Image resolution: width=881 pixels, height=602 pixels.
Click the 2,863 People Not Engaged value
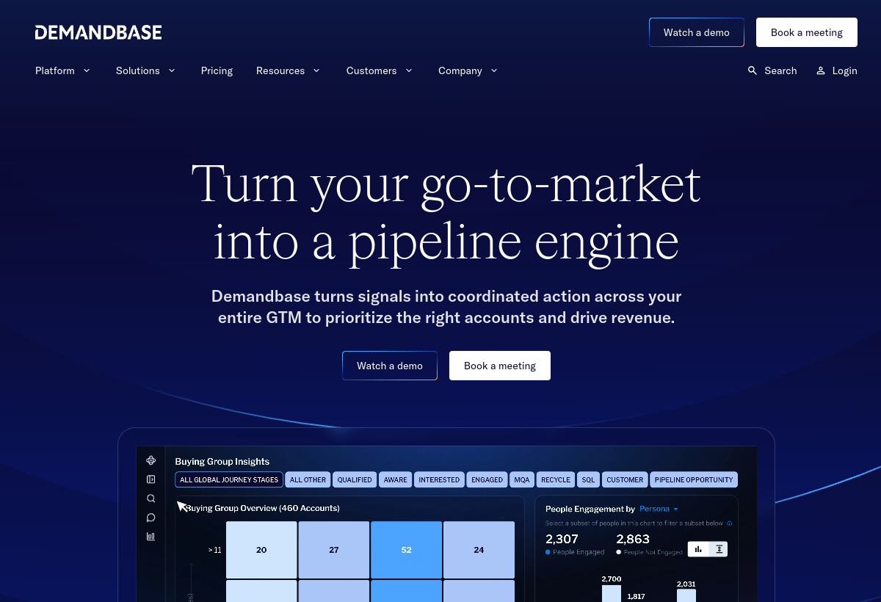click(x=633, y=540)
